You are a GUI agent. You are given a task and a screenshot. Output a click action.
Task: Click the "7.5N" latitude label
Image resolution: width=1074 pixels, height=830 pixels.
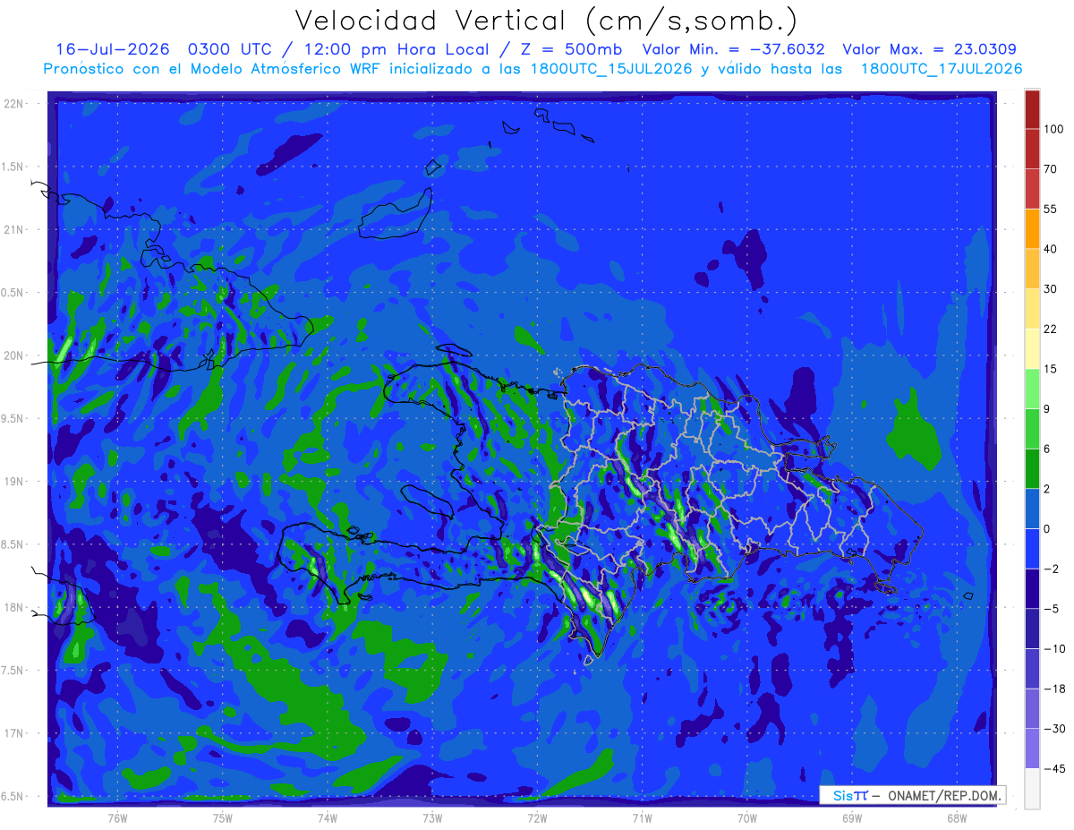pyautogui.click(x=13, y=671)
